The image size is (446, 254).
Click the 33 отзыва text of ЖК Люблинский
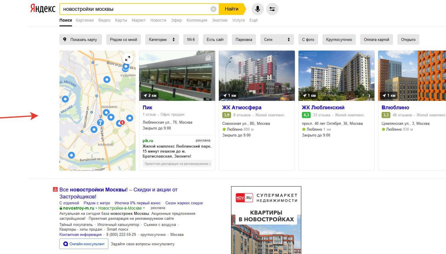(322, 115)
